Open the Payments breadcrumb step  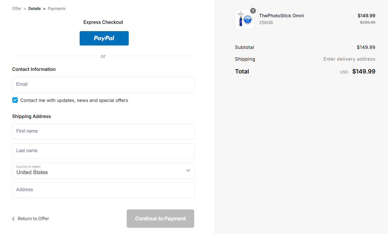(x=56, y=8)
